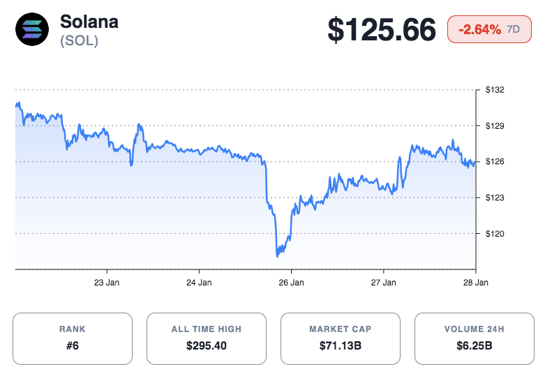Click the $123 price axis label
Screen dimensions: 545x369
click(x=495, y=198)
